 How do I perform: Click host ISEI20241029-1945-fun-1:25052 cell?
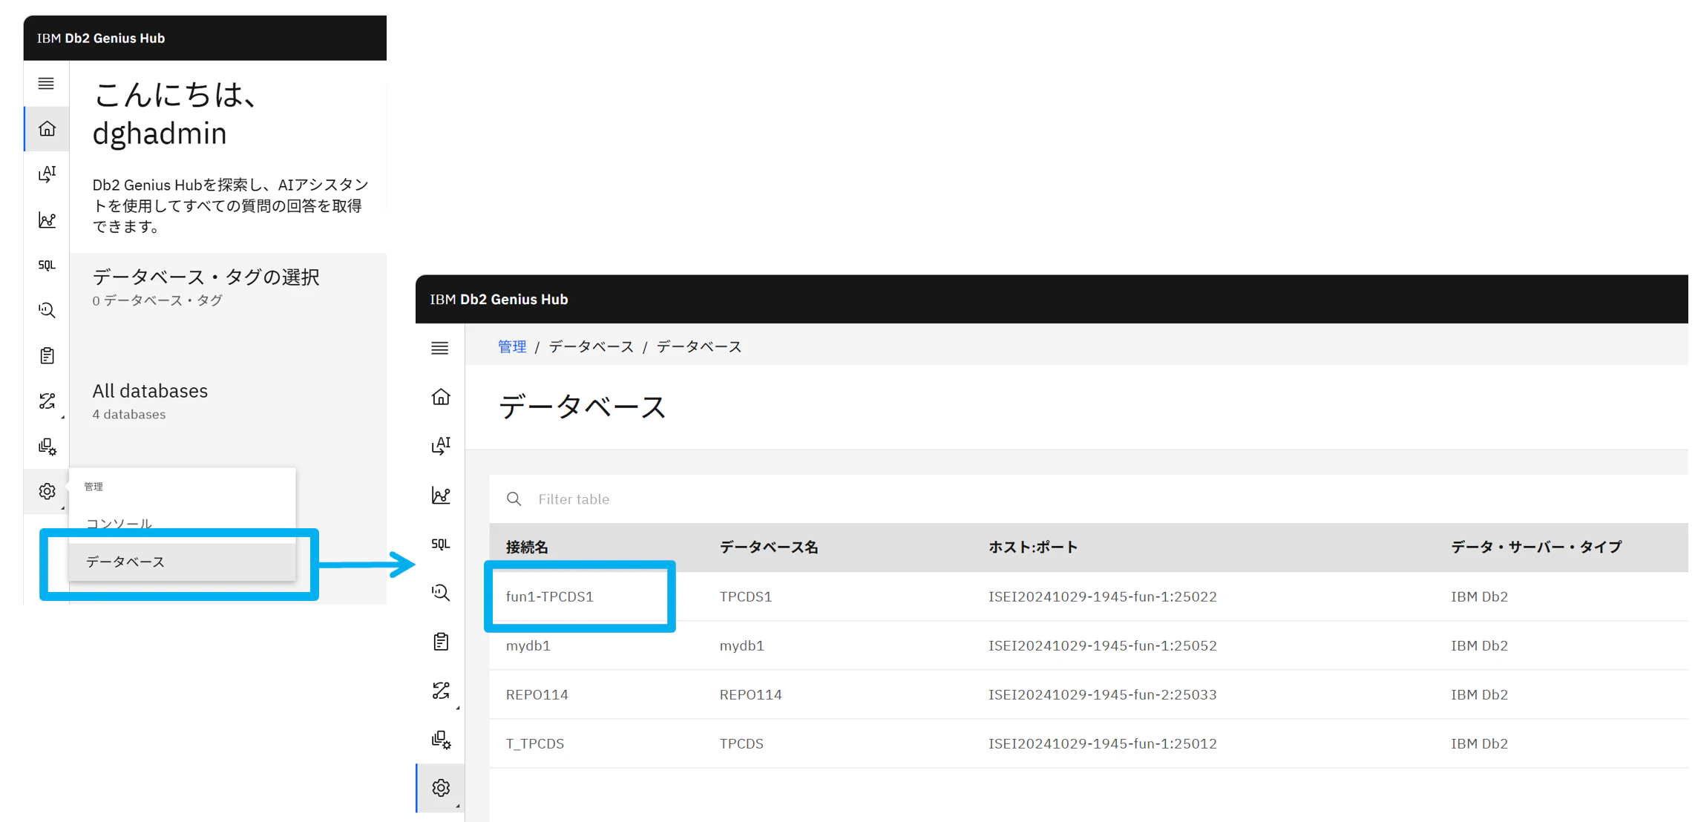tap(1102, 645)
